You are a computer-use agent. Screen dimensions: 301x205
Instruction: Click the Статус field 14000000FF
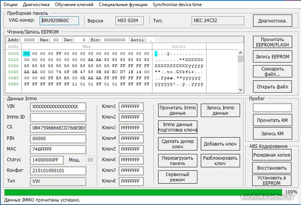coord(47,160)
